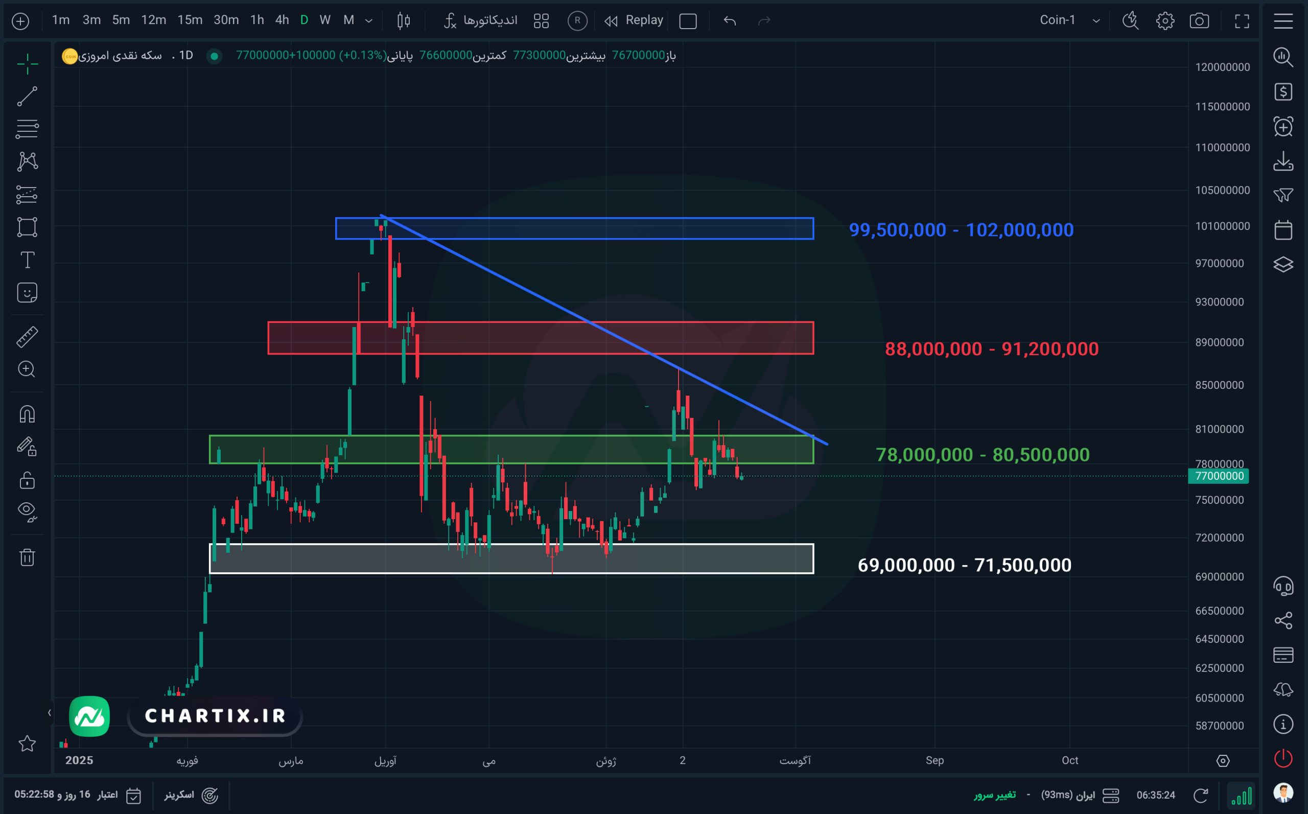Switch to the 4h timeframe
Image resolution: width=1308 pixels, height=814 pixels.
pyautogui.click(x=282, y=20)
